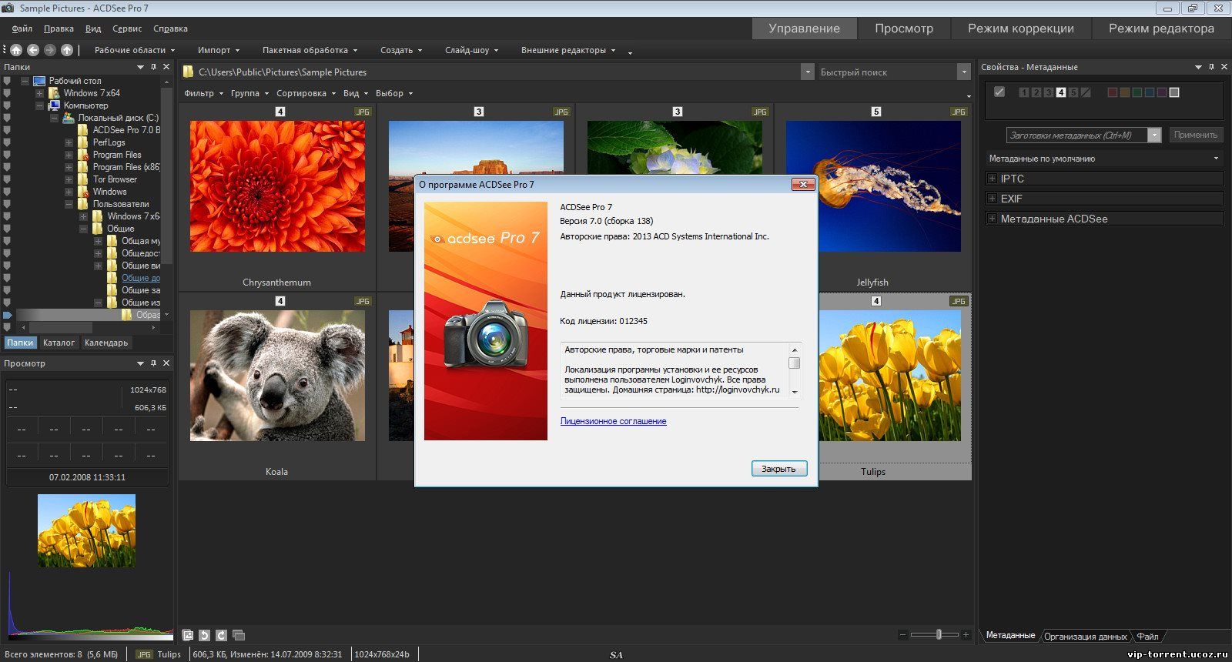Open the Метаданные по умолчанию dropdown
The width and height of the screenshot is (1232, 662).
click(1105, 159)
